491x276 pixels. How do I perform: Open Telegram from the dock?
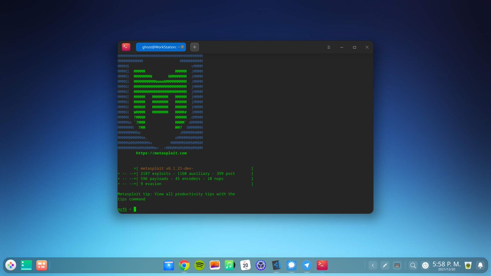(306, 265)
